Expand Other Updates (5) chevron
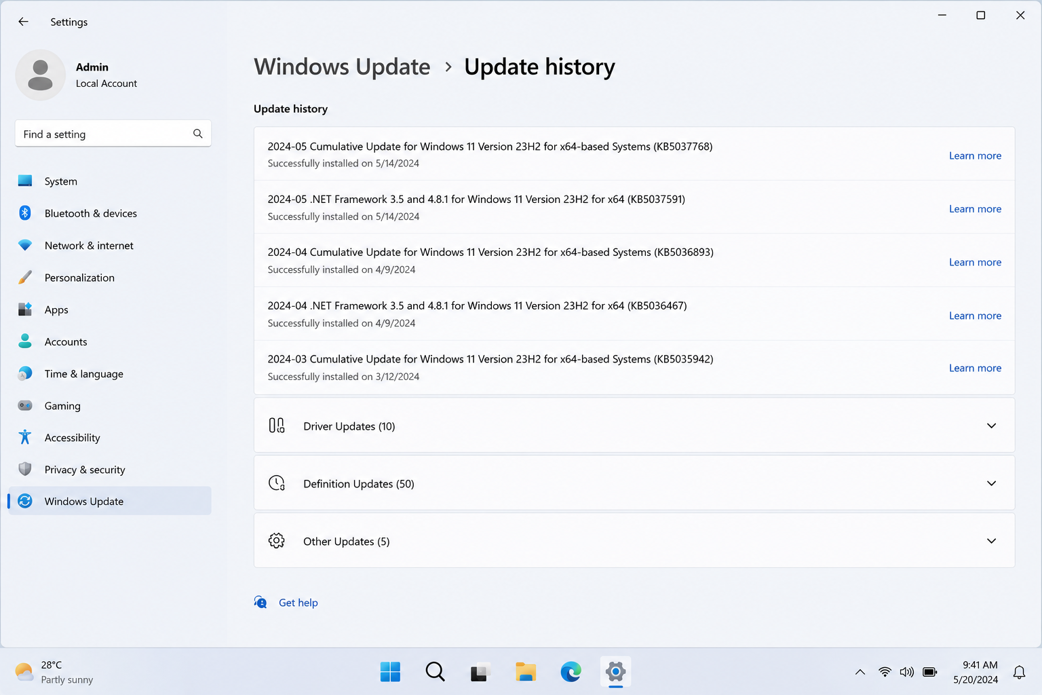1042x695 pixels. 991,541
